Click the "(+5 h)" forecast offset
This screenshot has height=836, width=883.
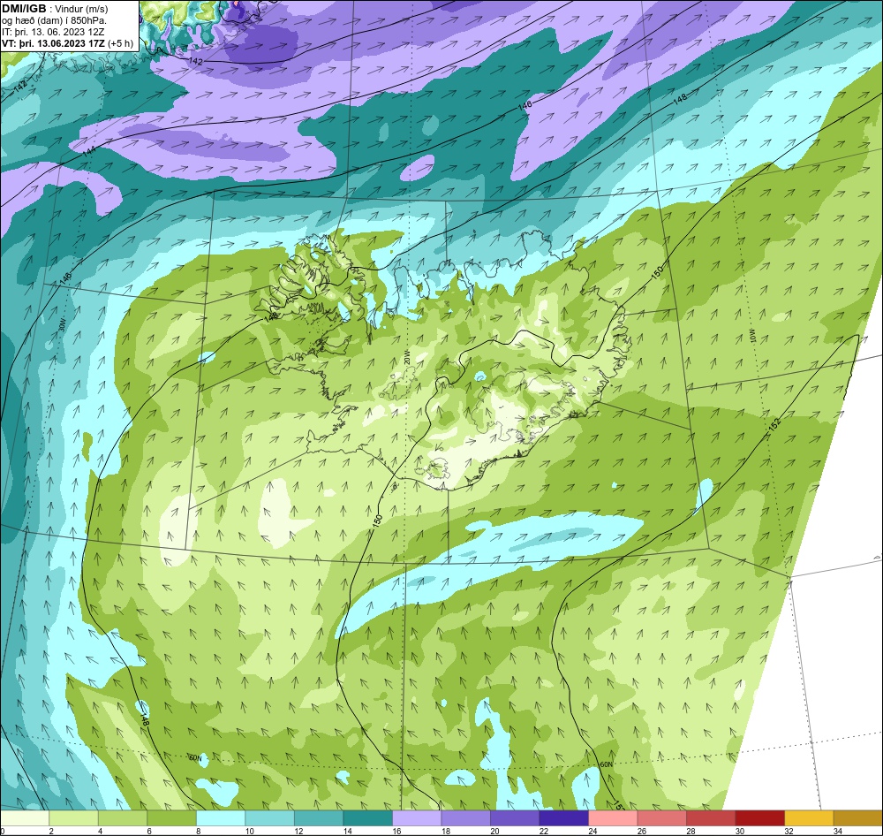119,43
